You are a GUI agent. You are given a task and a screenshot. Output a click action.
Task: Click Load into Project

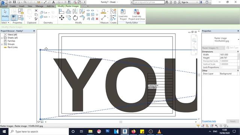123,15
